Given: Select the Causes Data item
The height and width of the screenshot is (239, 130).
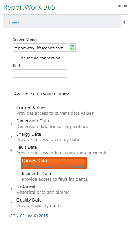Looking at the screenshot, I should pos(54,163).
